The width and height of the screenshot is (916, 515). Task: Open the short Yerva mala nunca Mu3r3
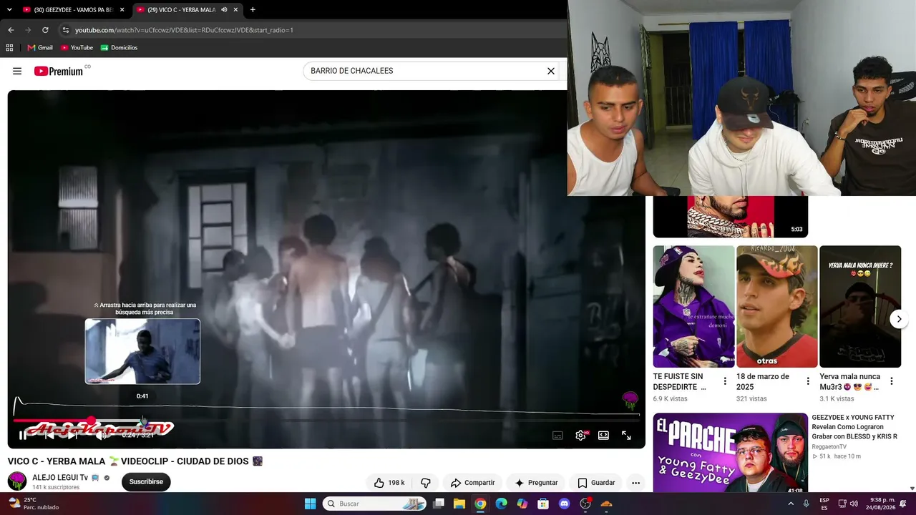point(859,307)
